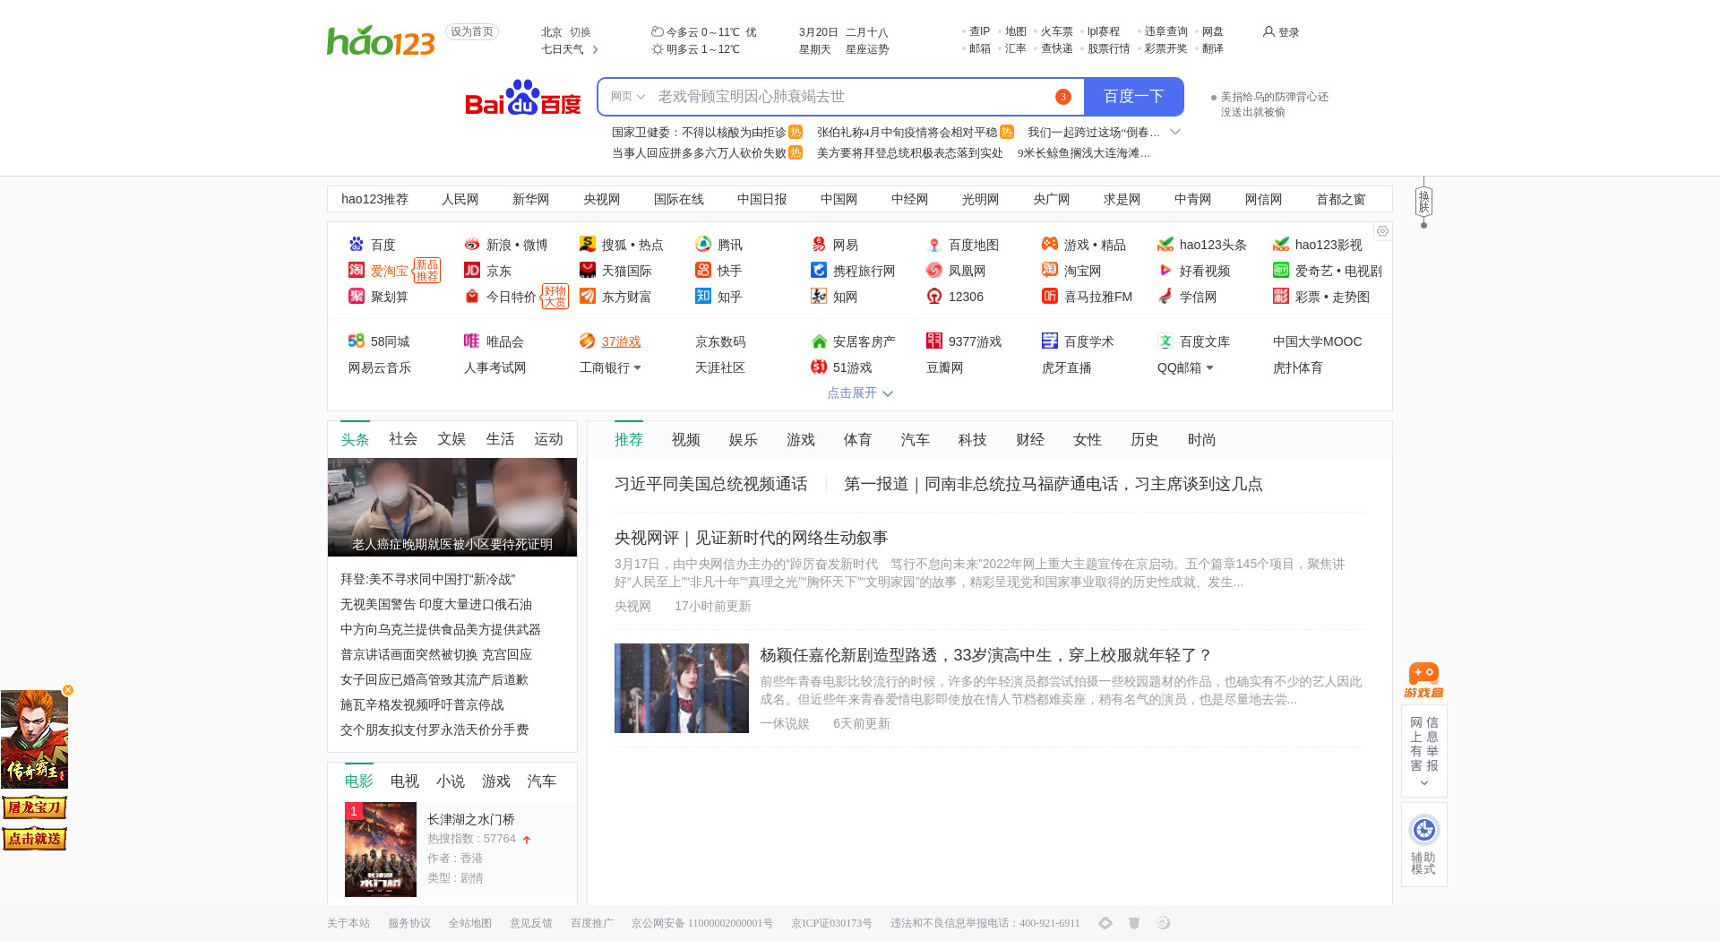Open headline 习近平同美国总统视频通话
1720x941 pixels.
[x=711, y=484]
